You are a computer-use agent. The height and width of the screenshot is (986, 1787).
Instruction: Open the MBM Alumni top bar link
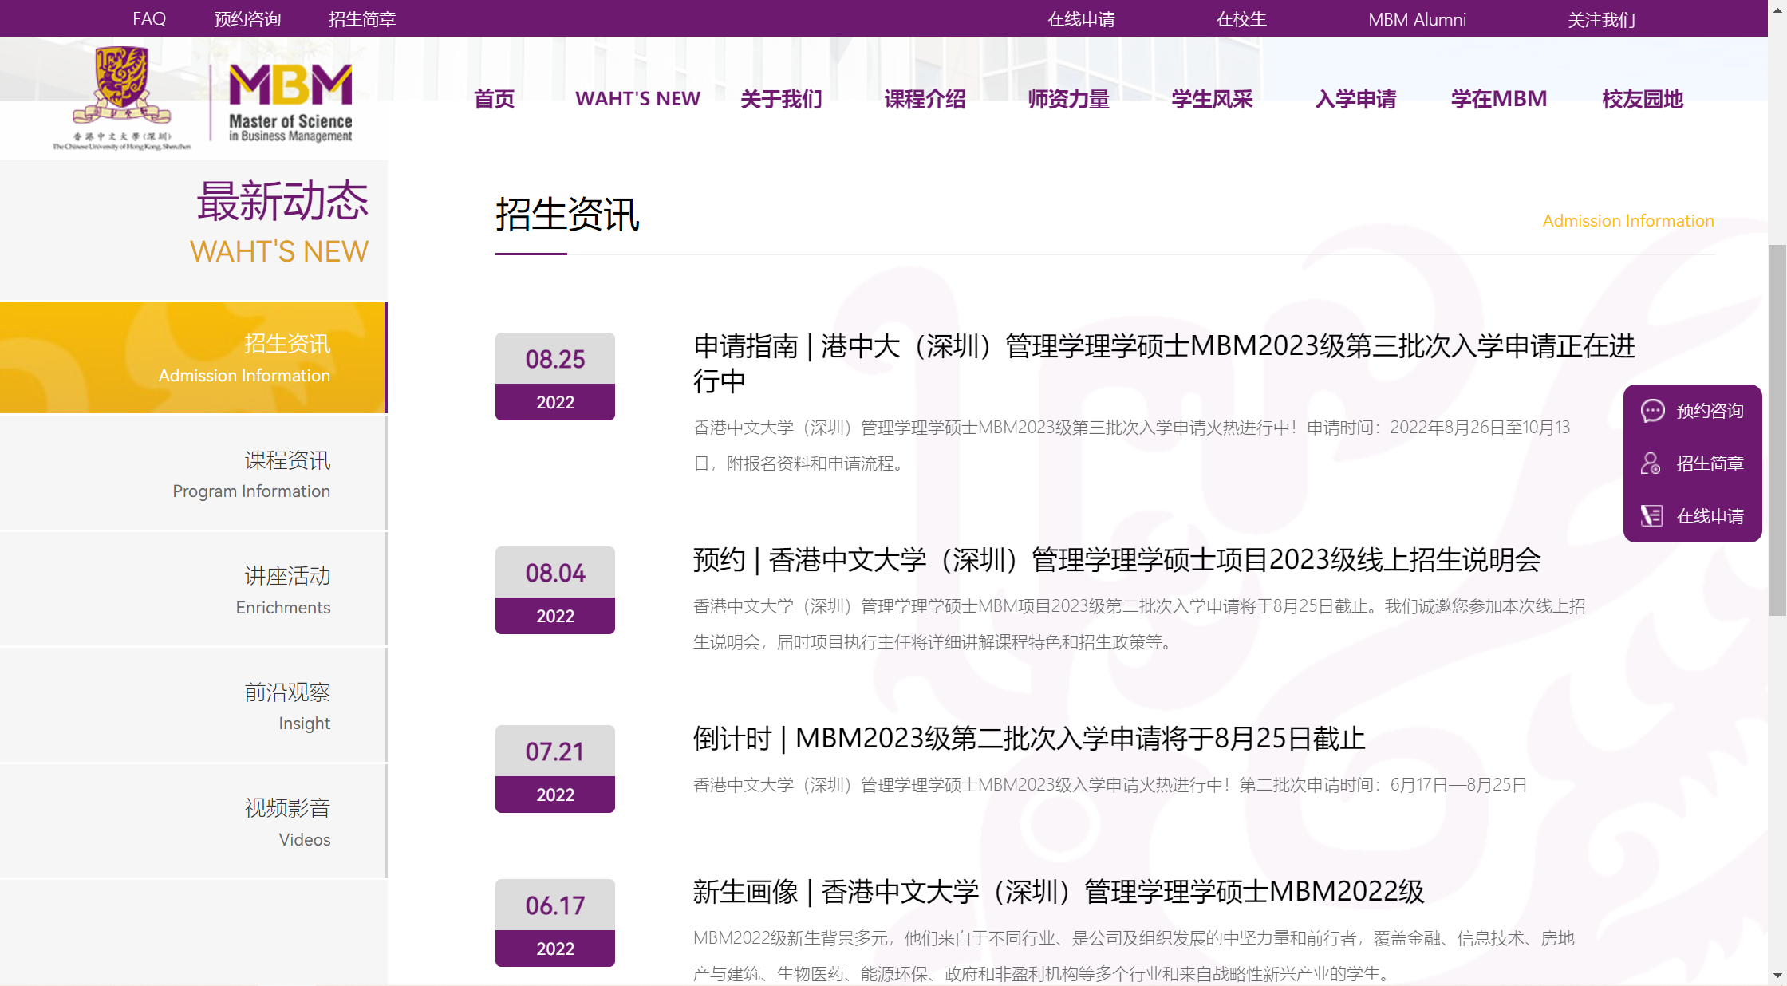coord(1417,18)
